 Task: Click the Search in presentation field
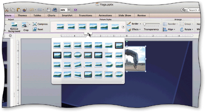click(194, 10)
